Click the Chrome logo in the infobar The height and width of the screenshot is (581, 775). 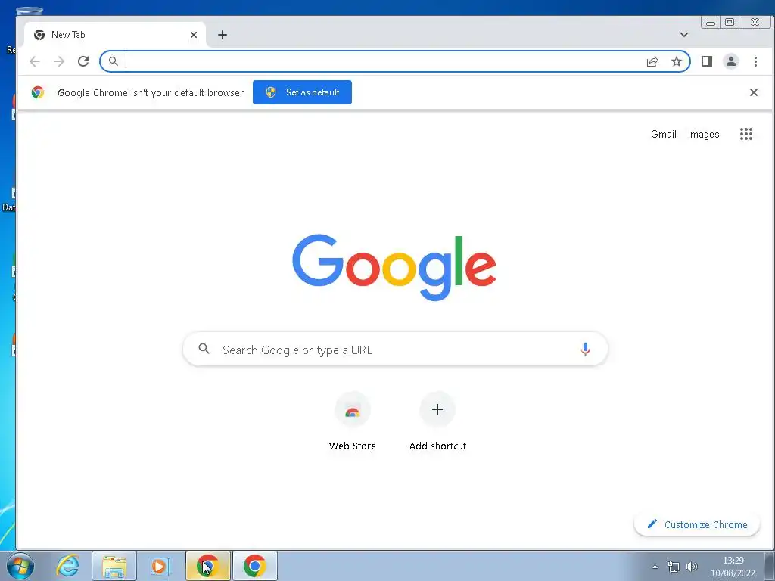click(38, 92)
